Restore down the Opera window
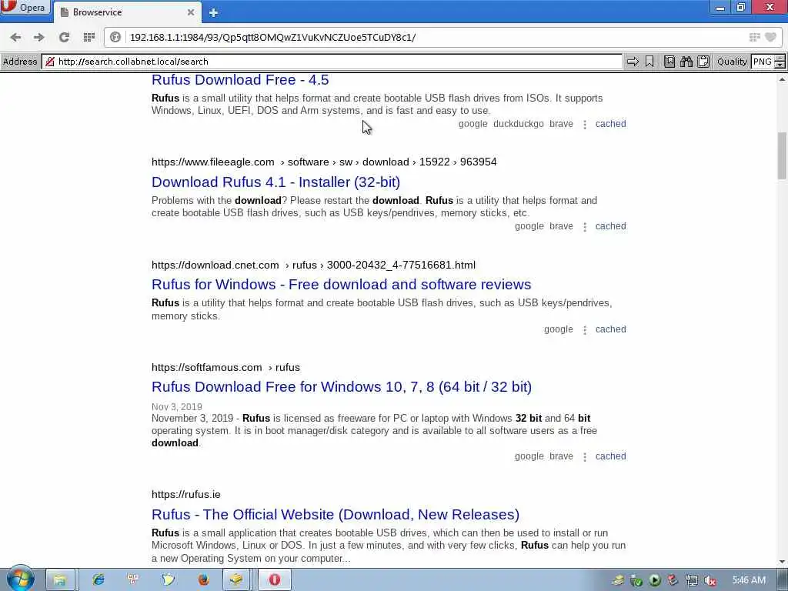The image size is (788, 591). [x=741, y=7]
